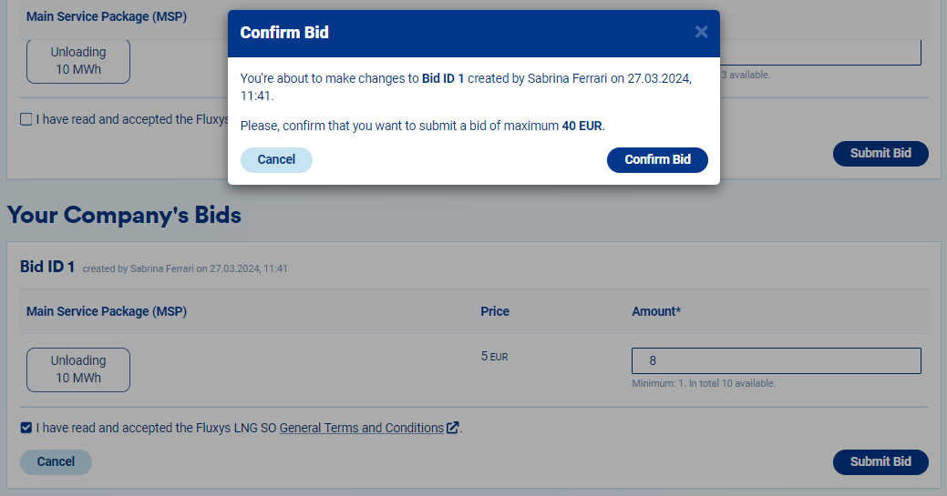
Task: Click the Amount input field containing 8
Action: 776,360
